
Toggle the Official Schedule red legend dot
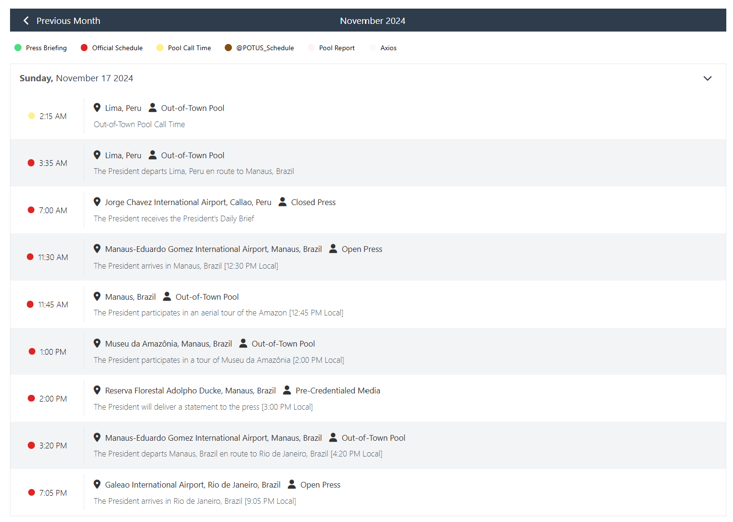click(84, 48)
